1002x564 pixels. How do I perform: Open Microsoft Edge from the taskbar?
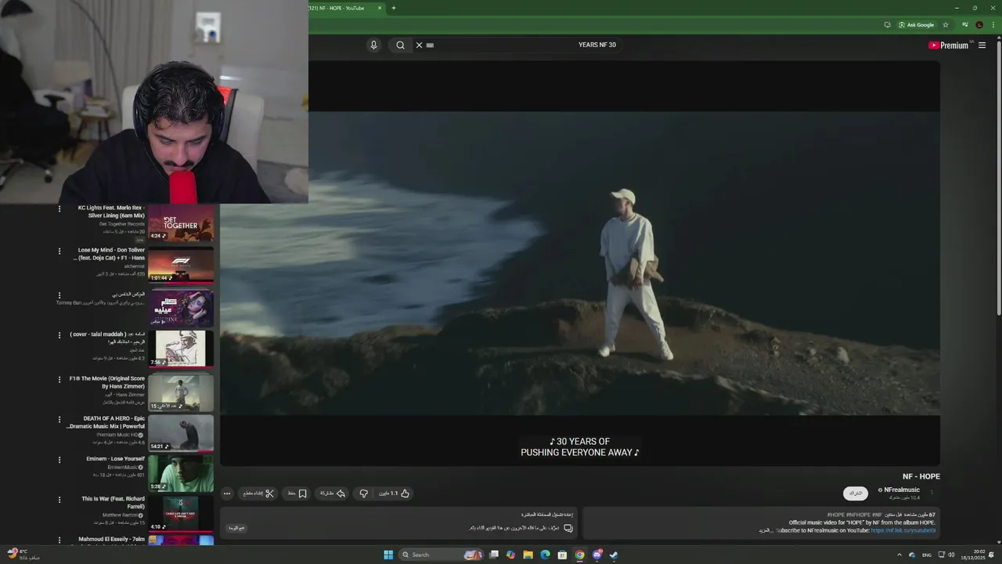point(545,555)
